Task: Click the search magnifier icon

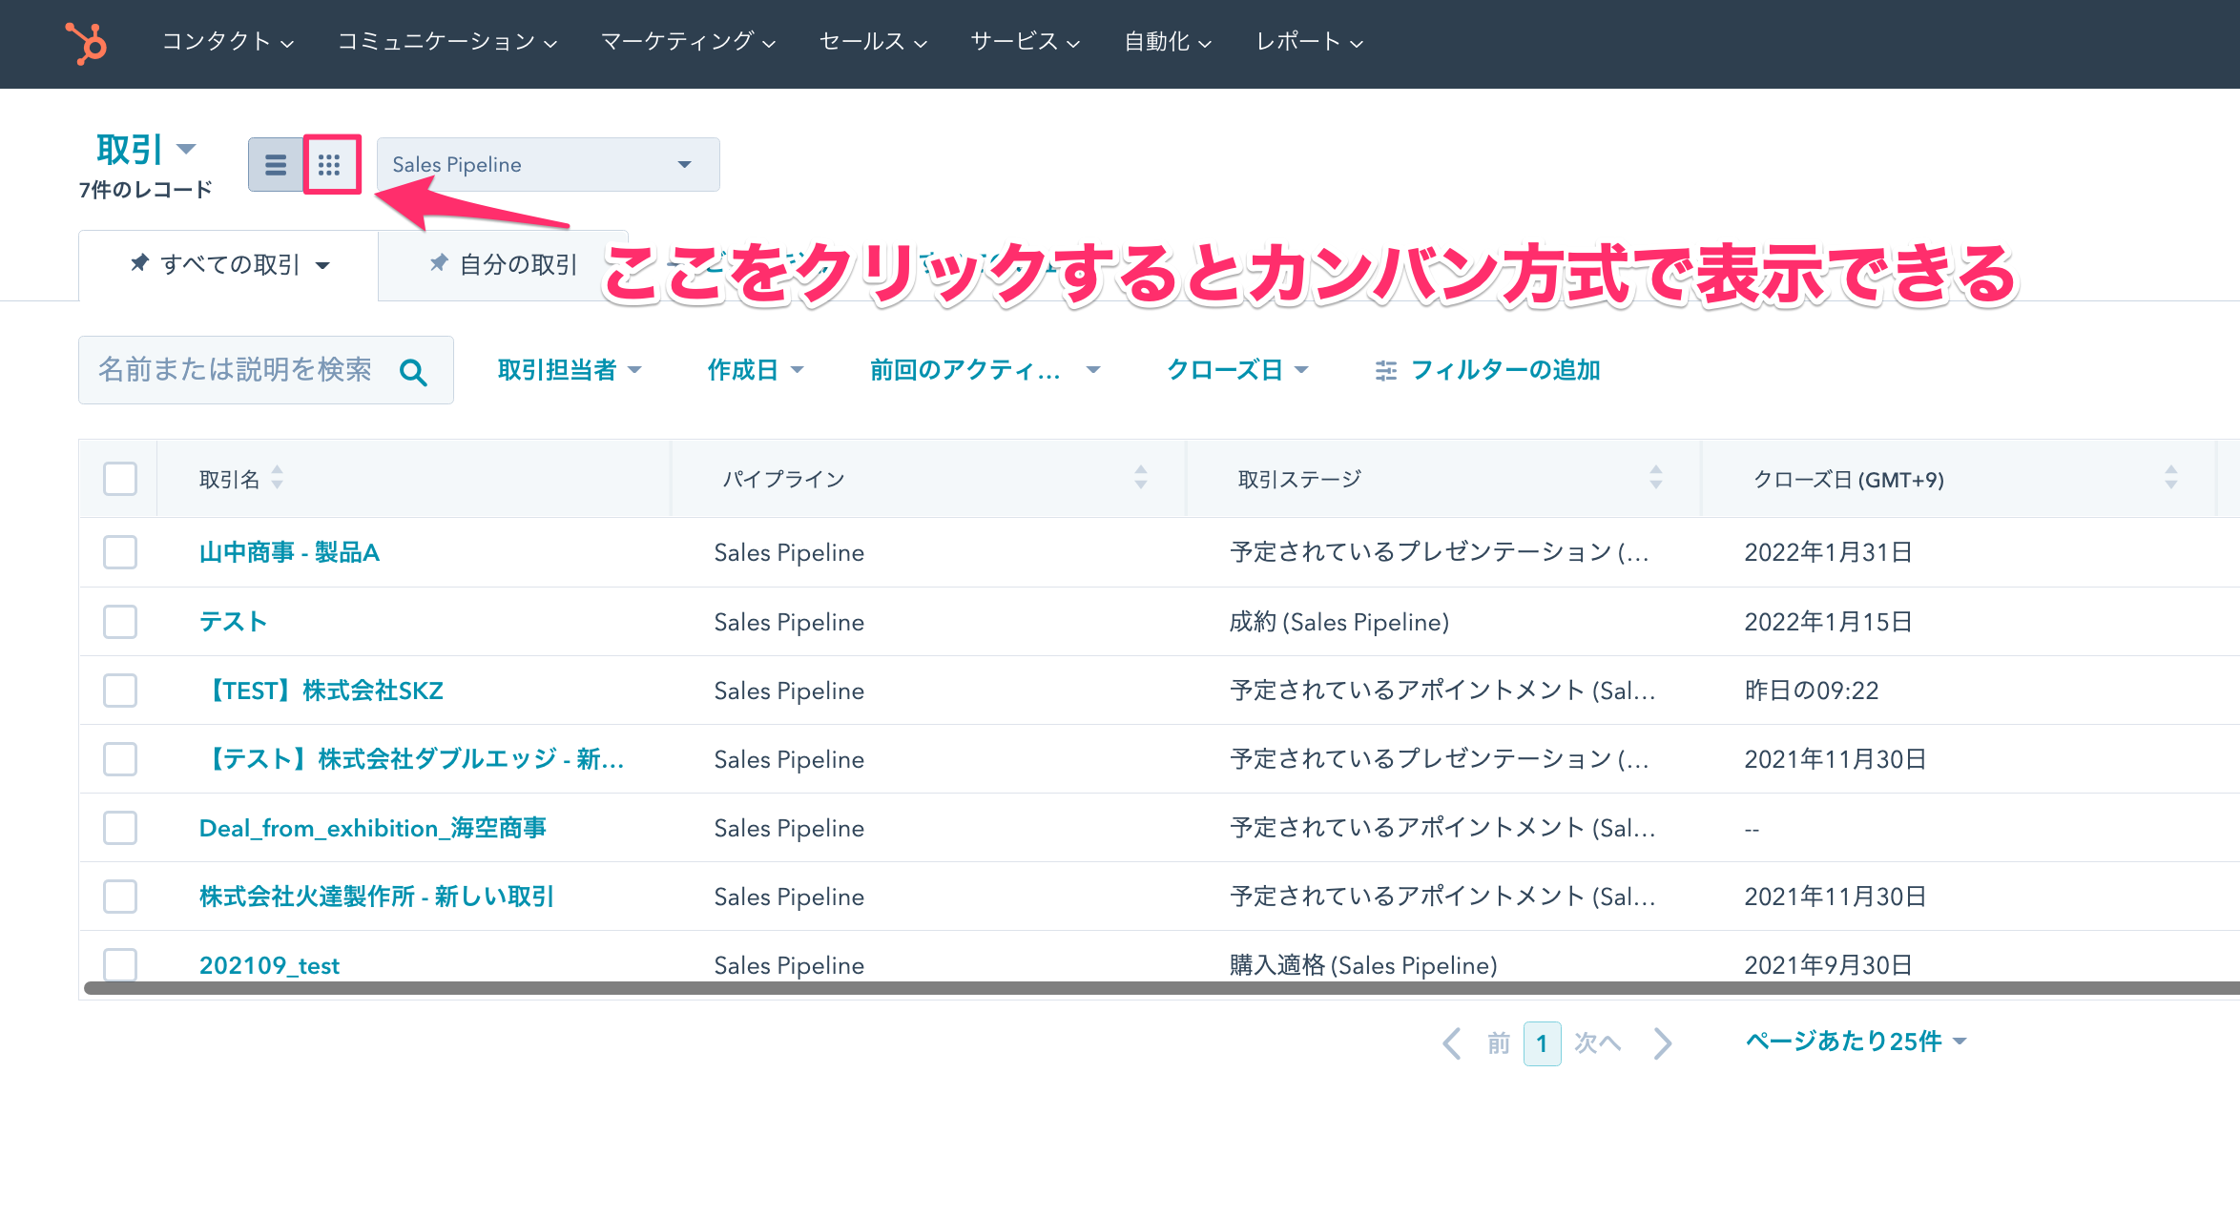Action: pyautogui.click(x=413, y=372)
